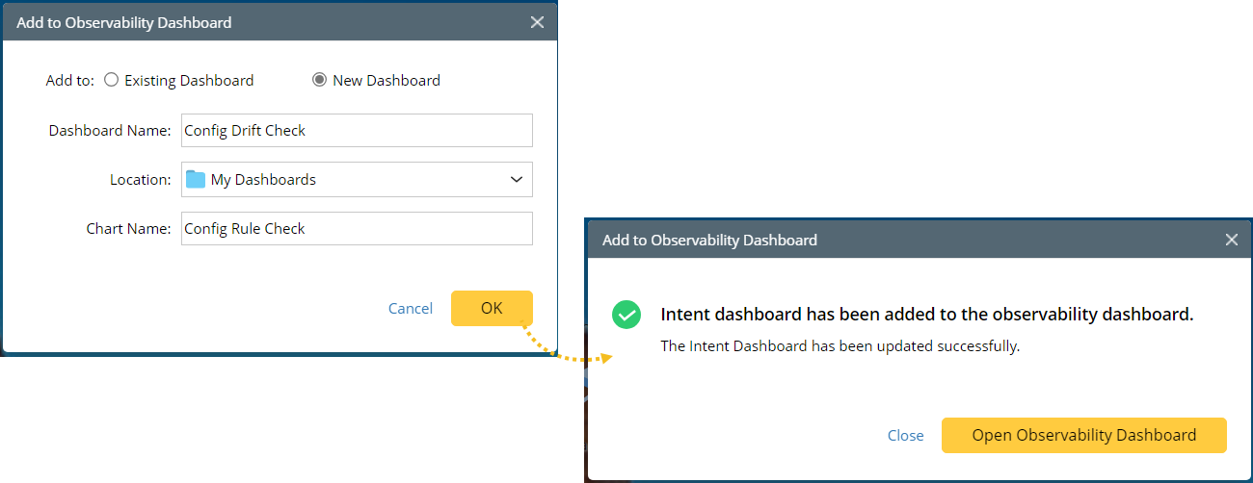This screenshot has height=483, width=1253.
Task: Click the success dialog's title bar text
Action: (709, 240)
